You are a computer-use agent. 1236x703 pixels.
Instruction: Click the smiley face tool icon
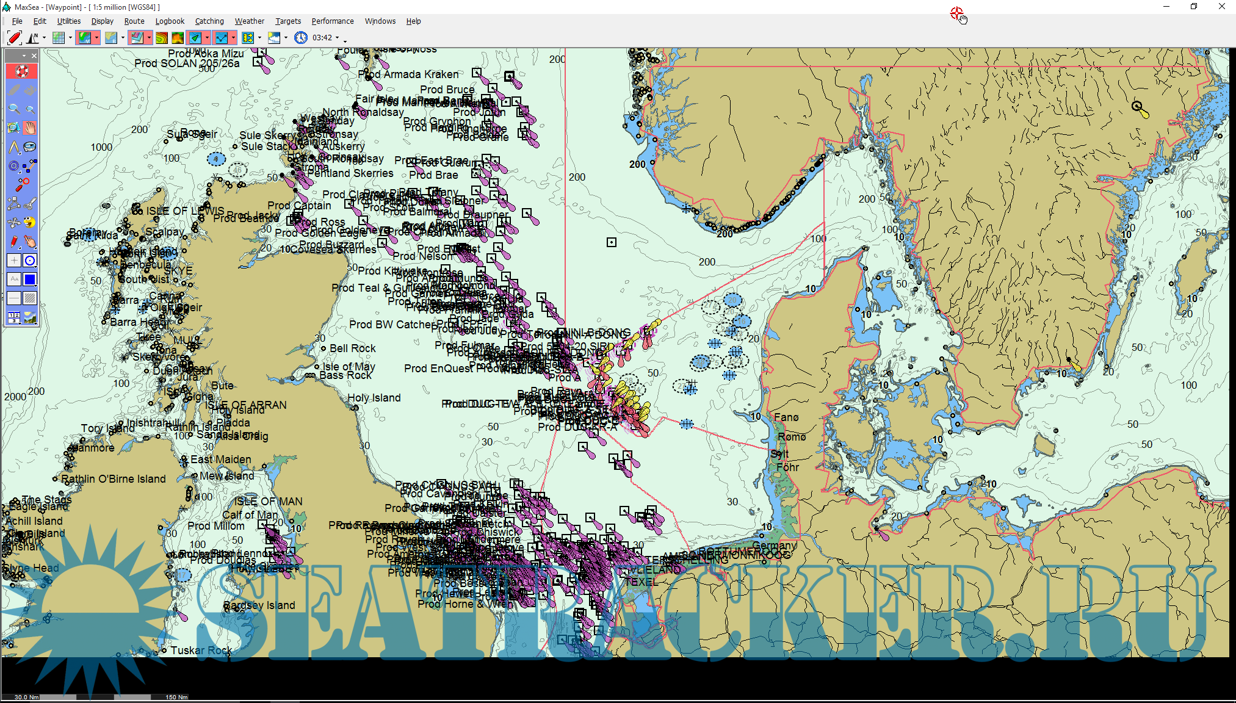pyautogui.click(x=30, y=223)
